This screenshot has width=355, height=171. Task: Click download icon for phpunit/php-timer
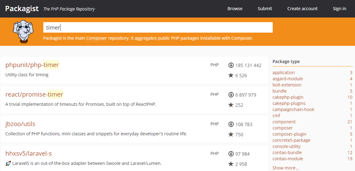pyautogui.click(x=231, y=65)
